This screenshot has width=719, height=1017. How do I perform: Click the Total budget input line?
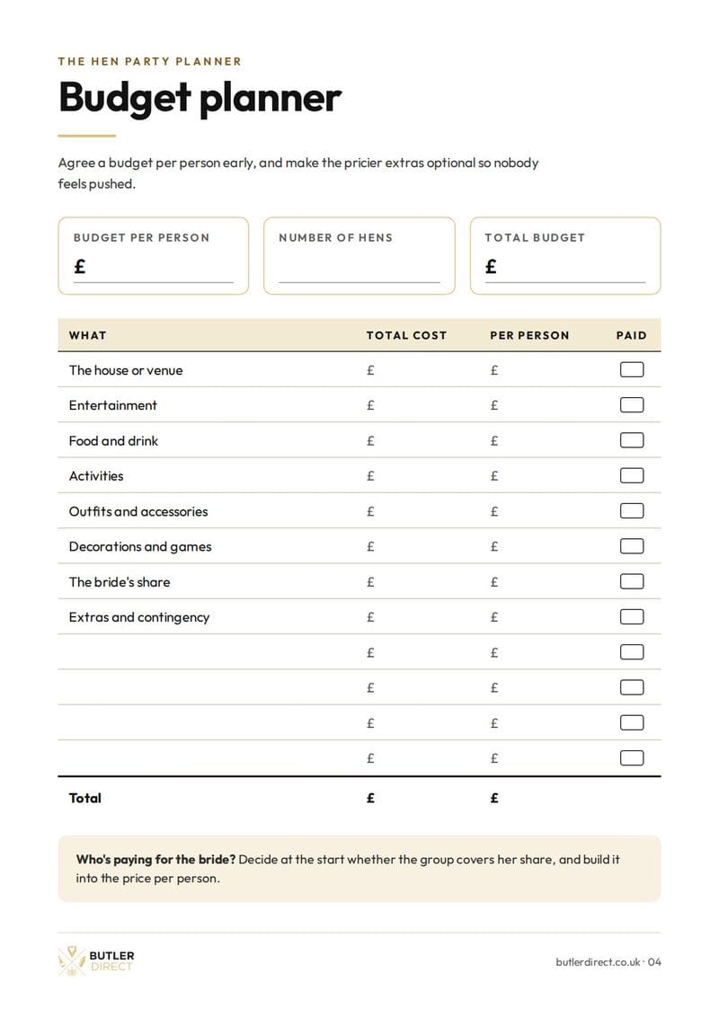point(564,269)
